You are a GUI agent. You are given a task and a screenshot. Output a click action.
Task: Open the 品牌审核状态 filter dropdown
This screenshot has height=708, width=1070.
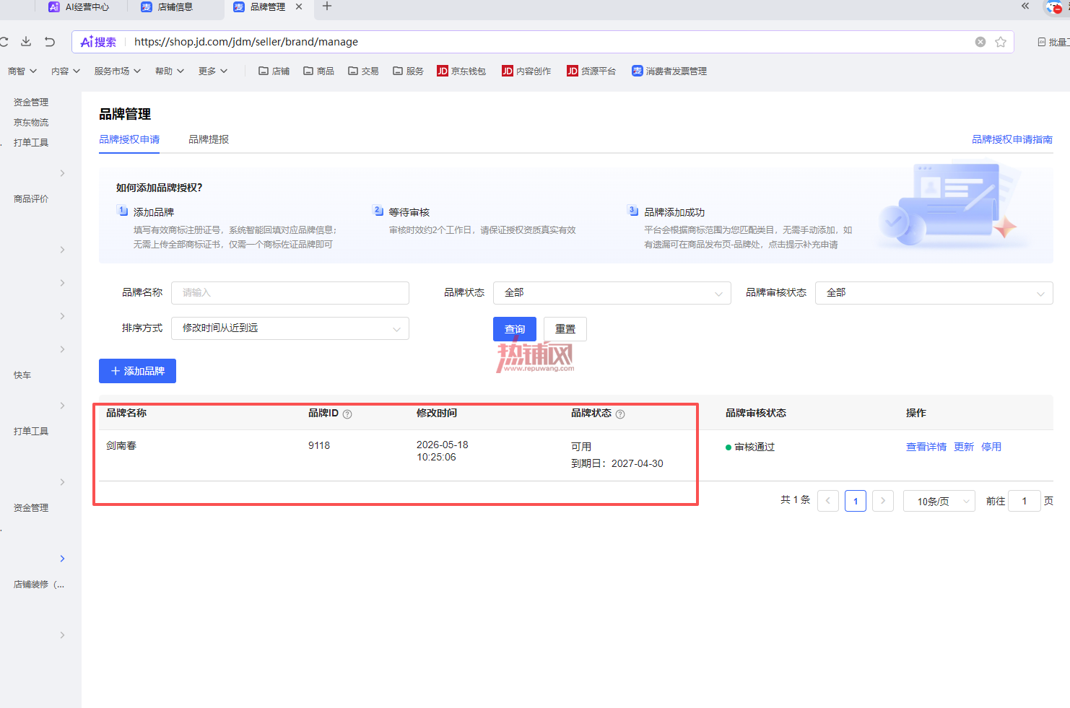pos(934,293)
